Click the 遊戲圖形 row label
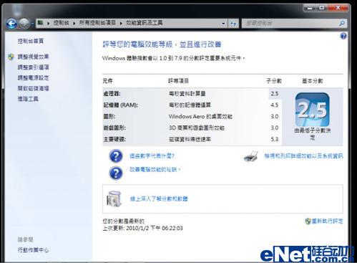Image resolution: width=357 pixels, height=263 pixels. point(114,128)
